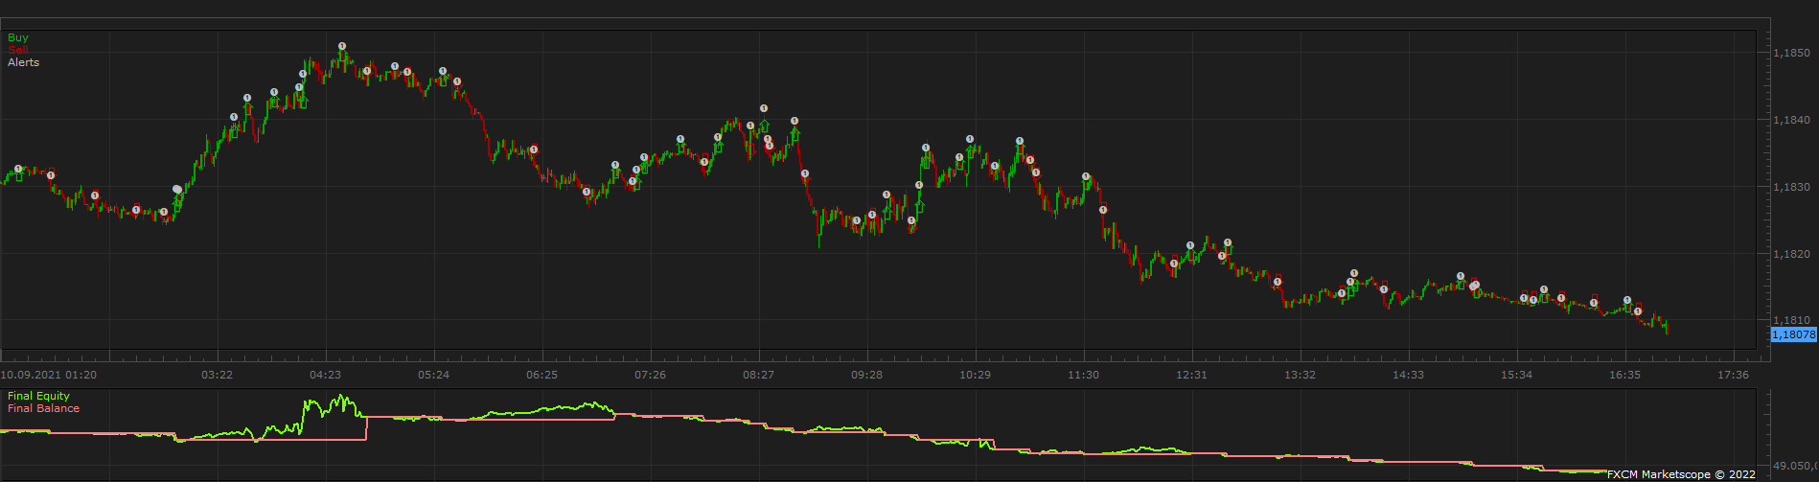Click the 15:34 time axis label
The image size is (1819, 482).
coord(1516,375)
